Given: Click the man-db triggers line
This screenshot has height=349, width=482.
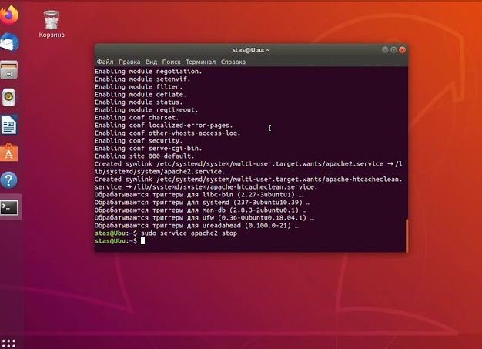Looking at the screenshot, I should (200, 210).
